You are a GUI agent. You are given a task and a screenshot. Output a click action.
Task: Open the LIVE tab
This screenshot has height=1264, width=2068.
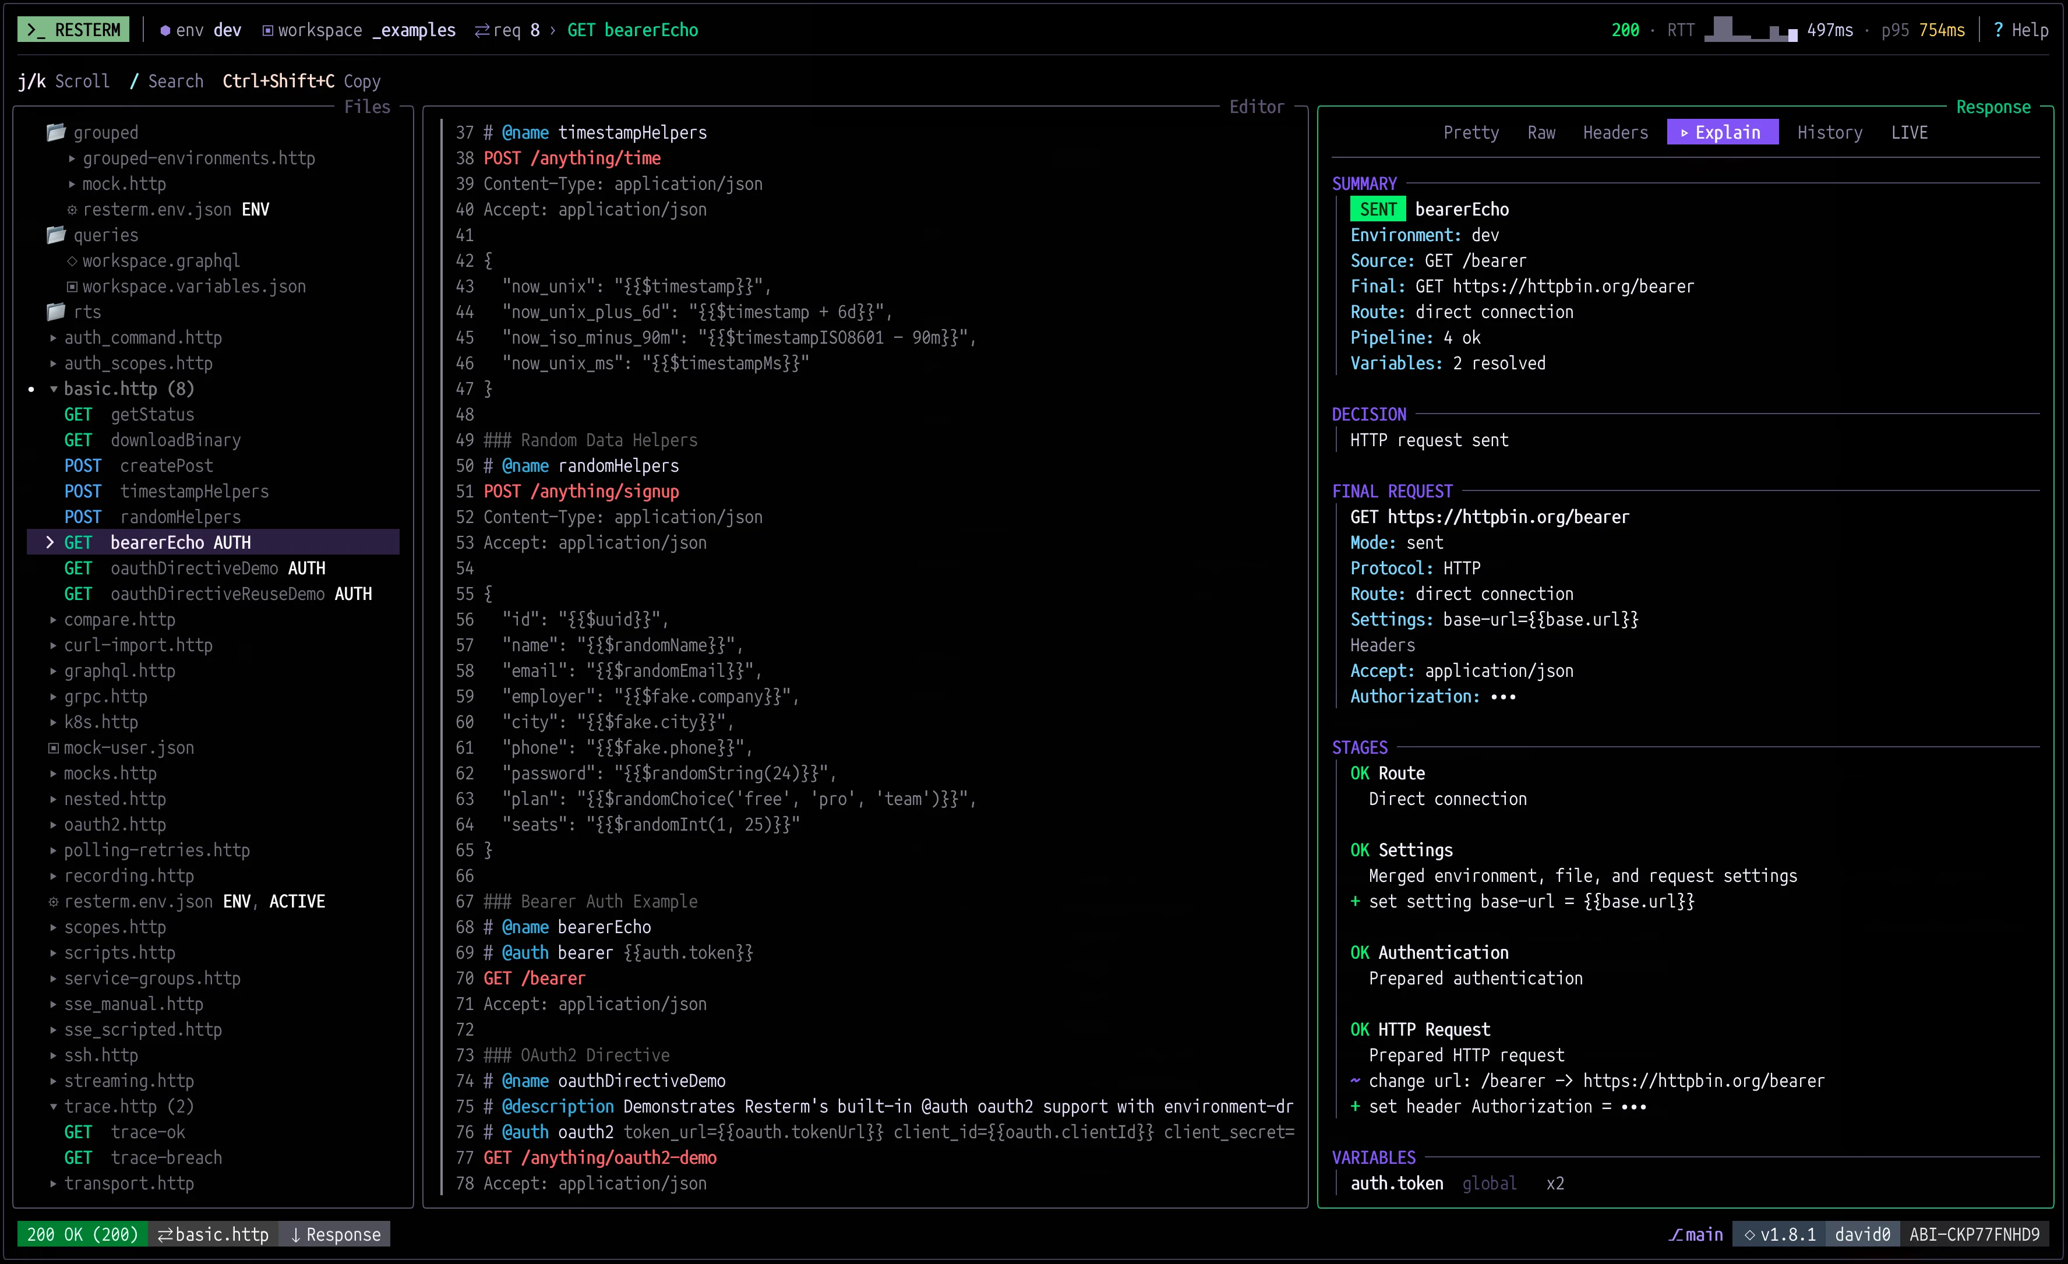[x=1910, y=133]
